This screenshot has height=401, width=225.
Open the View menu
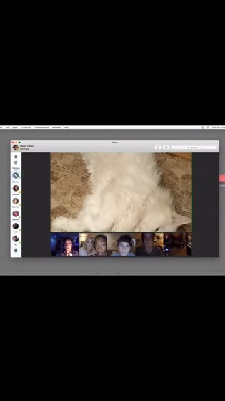point(15,127)
